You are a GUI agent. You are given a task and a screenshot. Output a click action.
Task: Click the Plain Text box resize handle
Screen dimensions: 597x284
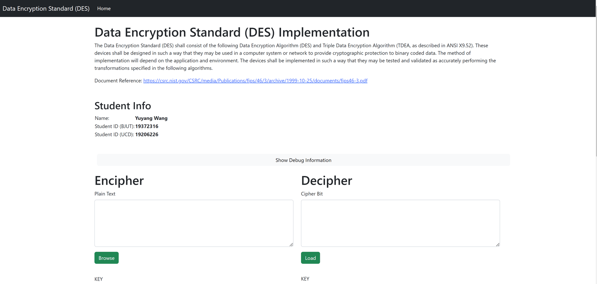coord(291,245)
